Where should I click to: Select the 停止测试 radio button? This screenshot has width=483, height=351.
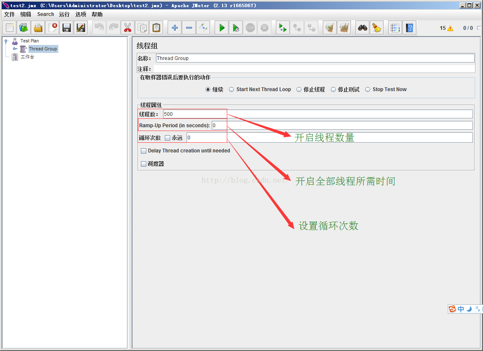tap(333, 89)
